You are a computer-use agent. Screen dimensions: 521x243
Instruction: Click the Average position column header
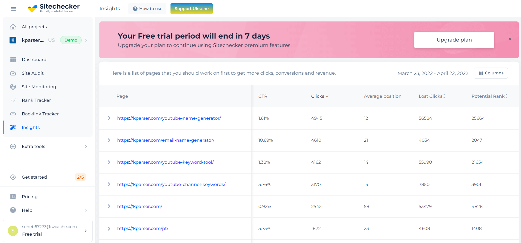(383, 96)
